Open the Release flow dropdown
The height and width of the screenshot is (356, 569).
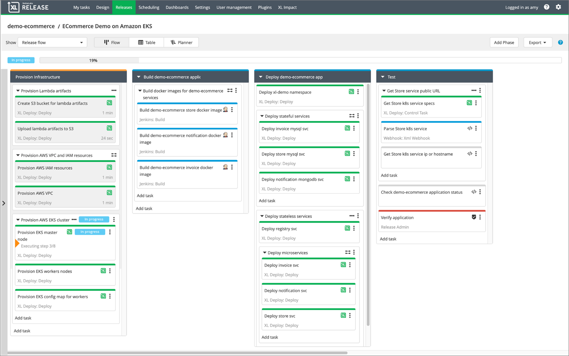[x=52, y=42]
